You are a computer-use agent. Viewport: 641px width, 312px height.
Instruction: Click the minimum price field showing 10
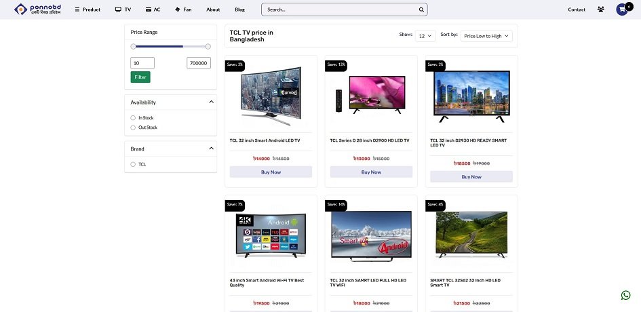tap(142, 63)
